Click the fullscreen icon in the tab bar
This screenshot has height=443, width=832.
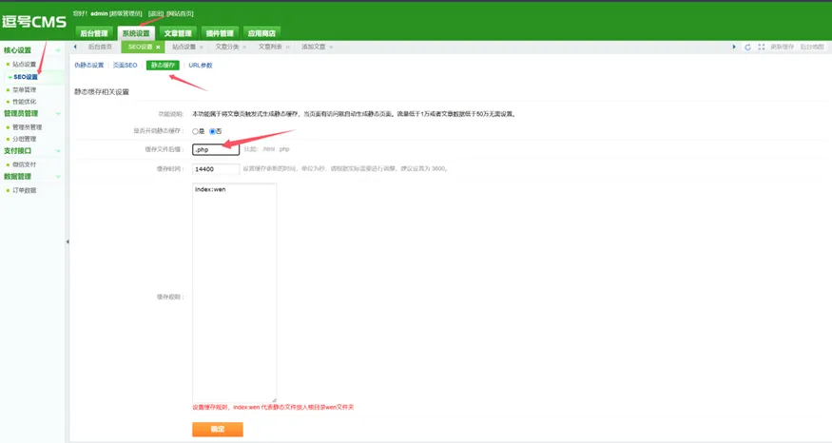point(761,47)
